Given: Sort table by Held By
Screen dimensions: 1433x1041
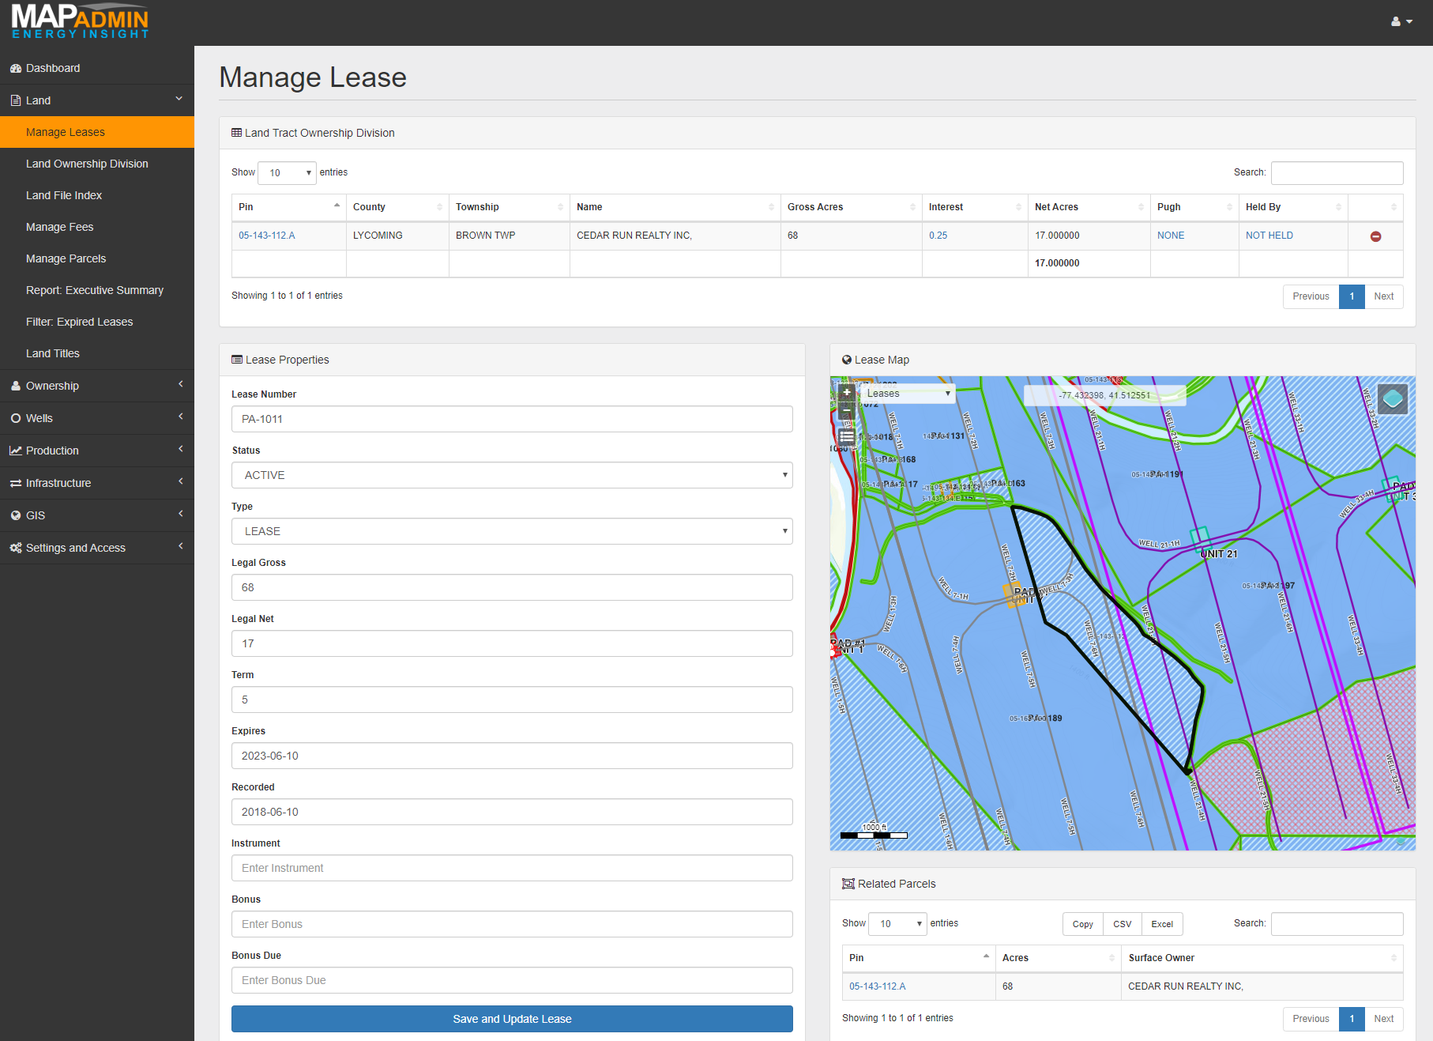Looking at the screenshot, I should point(1293,207).
